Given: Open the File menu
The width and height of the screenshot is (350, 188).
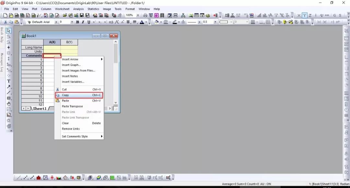Looking at the screenshot, I should tap(7, 9).
